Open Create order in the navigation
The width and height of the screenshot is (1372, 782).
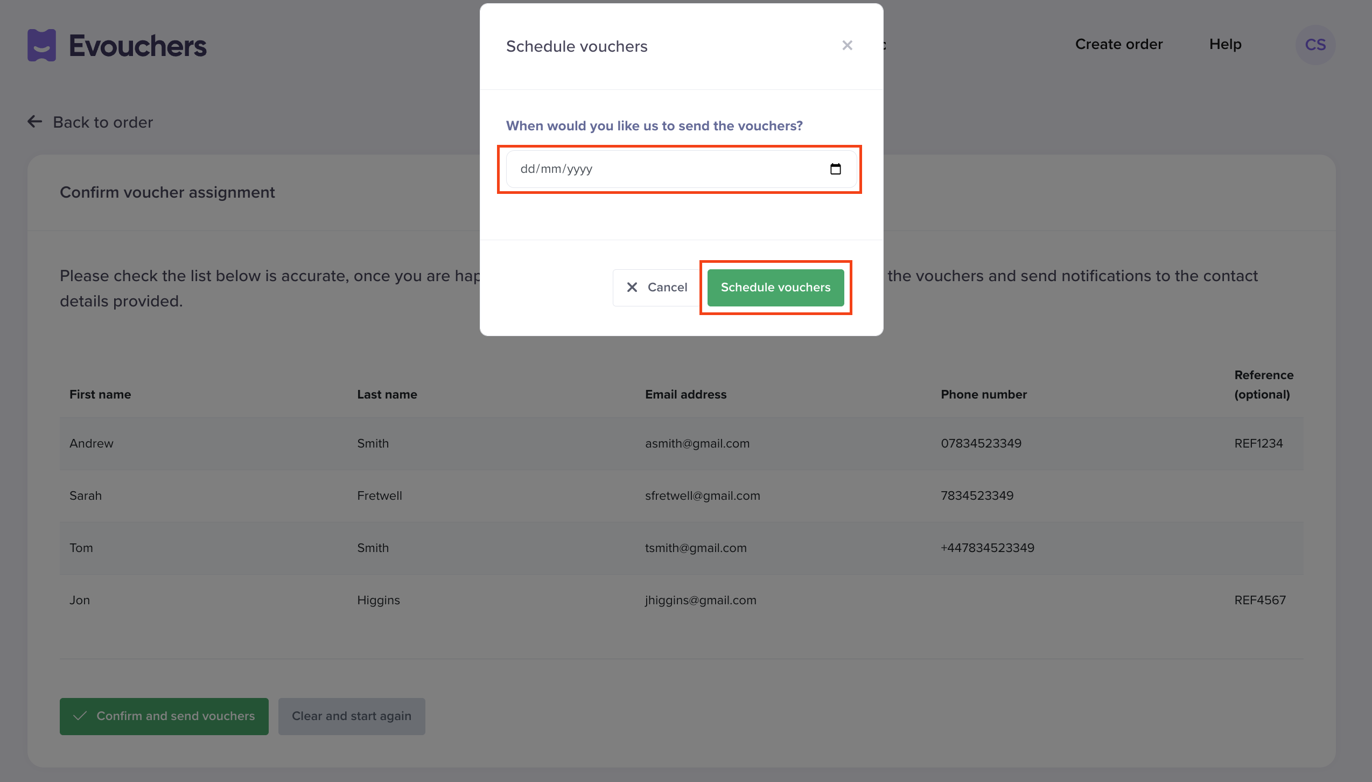pyautogui.click(x=1119, y=45)
